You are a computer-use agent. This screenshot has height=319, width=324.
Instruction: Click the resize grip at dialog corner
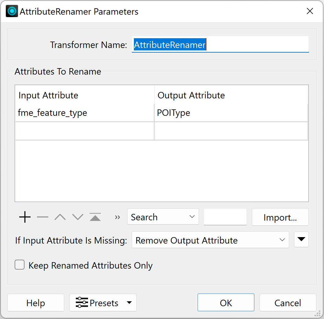[x=317, y=313]
